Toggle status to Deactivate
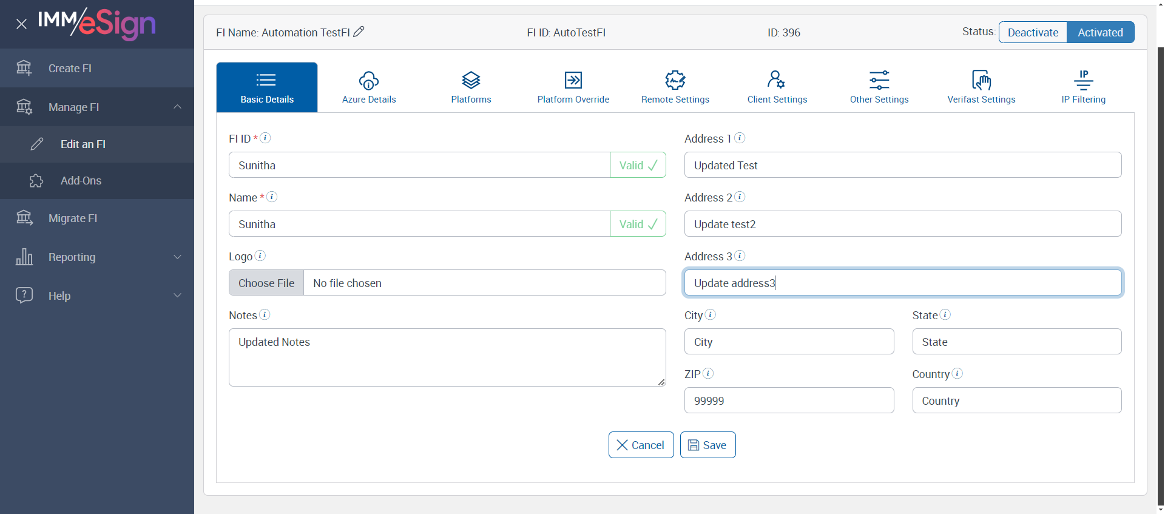The image size is (1165, 514). (x=1033, y=32)
